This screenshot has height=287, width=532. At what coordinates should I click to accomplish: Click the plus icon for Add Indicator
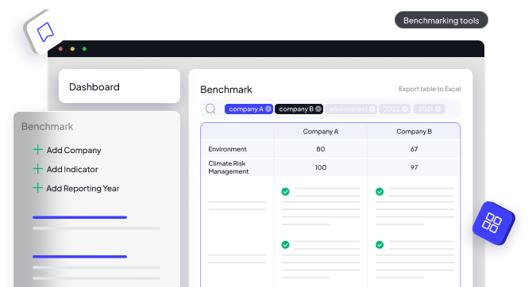coord(37,168)
